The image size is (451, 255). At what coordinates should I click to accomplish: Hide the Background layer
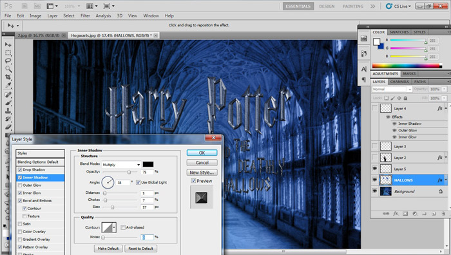coord(375,191)
